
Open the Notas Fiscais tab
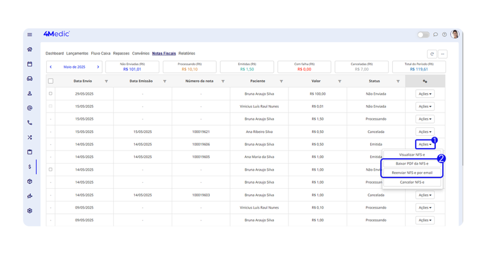pos(164,54)
